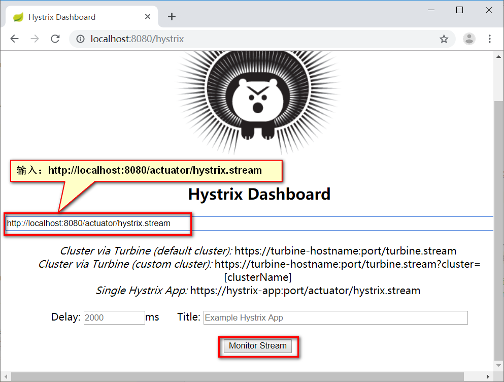504x382 pixels.
Task: Maximize the browser window
Action: [460, 10]
